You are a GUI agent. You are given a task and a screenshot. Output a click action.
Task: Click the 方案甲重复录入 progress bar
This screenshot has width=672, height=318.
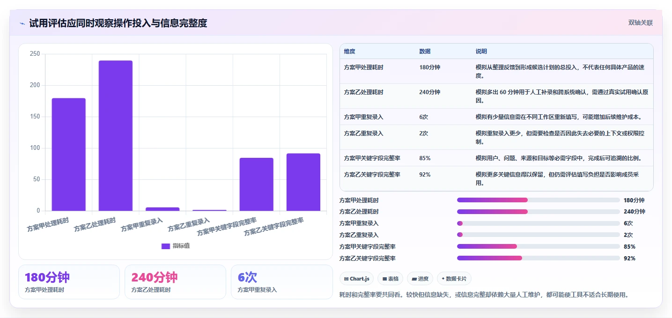(x=539, y=223)
